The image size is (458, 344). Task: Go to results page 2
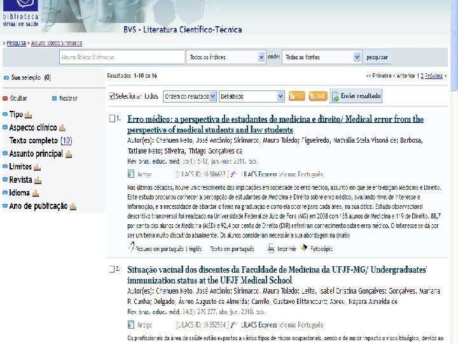point(422,76)
